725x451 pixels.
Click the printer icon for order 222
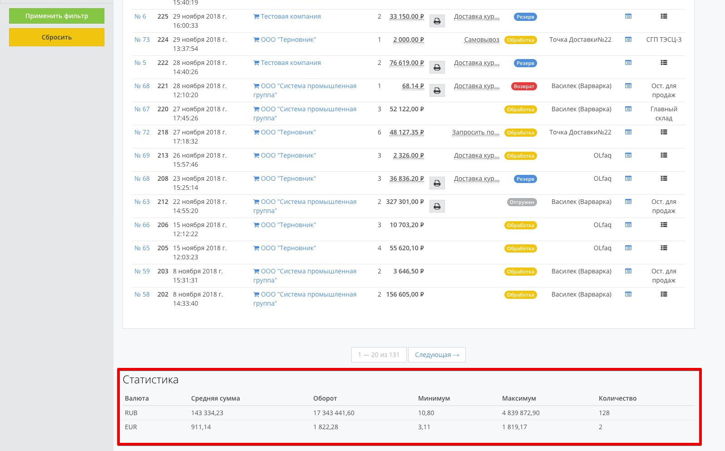[437, 68]
